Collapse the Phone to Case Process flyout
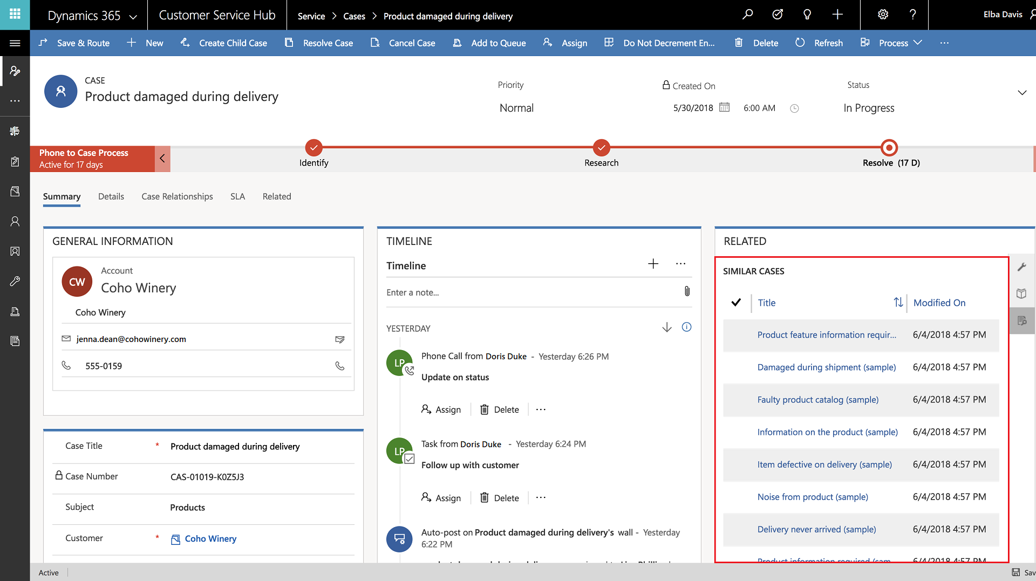Screen dimensions: 1036x581 [162, 159]
